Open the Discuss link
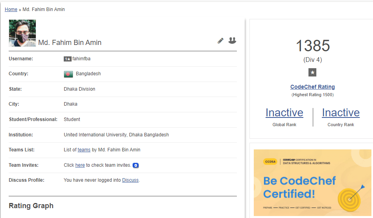The image size is (373, 218). pyautogui.click(x=130, y=180)
